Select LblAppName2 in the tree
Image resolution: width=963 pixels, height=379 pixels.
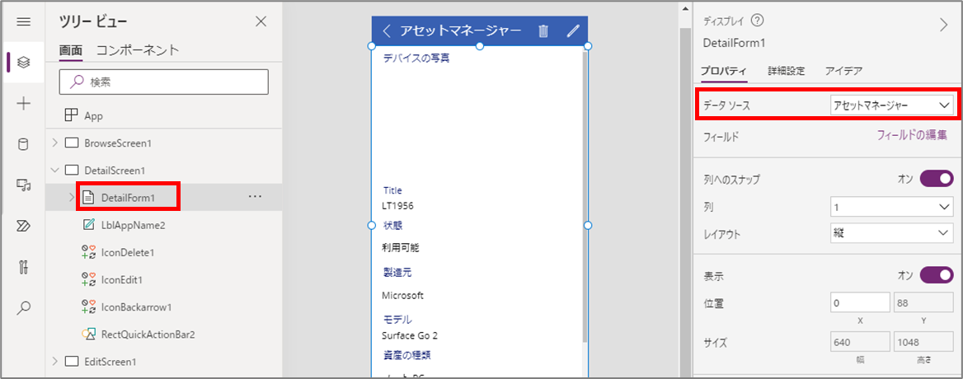(133, 225)
